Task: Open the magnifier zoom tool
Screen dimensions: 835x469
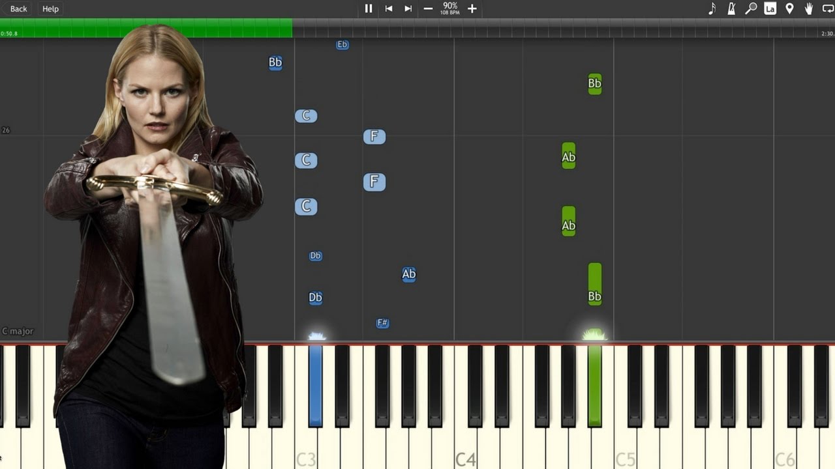Action: pos(751,8)
